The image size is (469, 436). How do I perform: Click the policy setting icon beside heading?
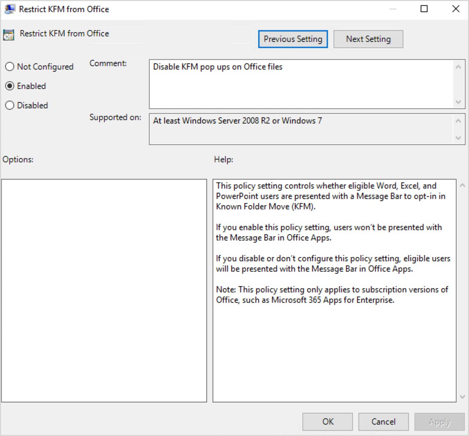pyautogui.click(x=9, y=35)
